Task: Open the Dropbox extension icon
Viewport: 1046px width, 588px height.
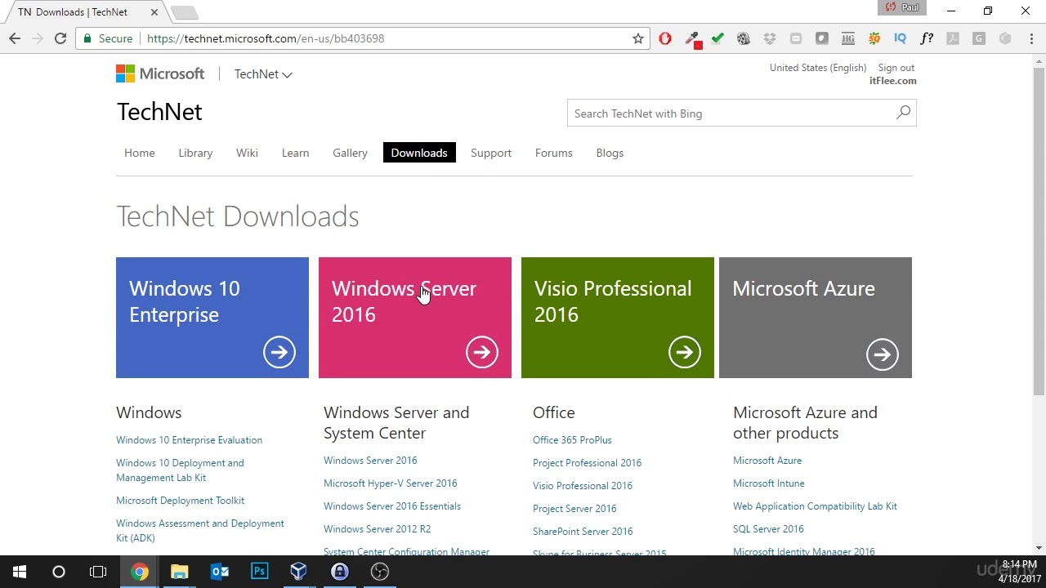Action: (x=770, y=38)
